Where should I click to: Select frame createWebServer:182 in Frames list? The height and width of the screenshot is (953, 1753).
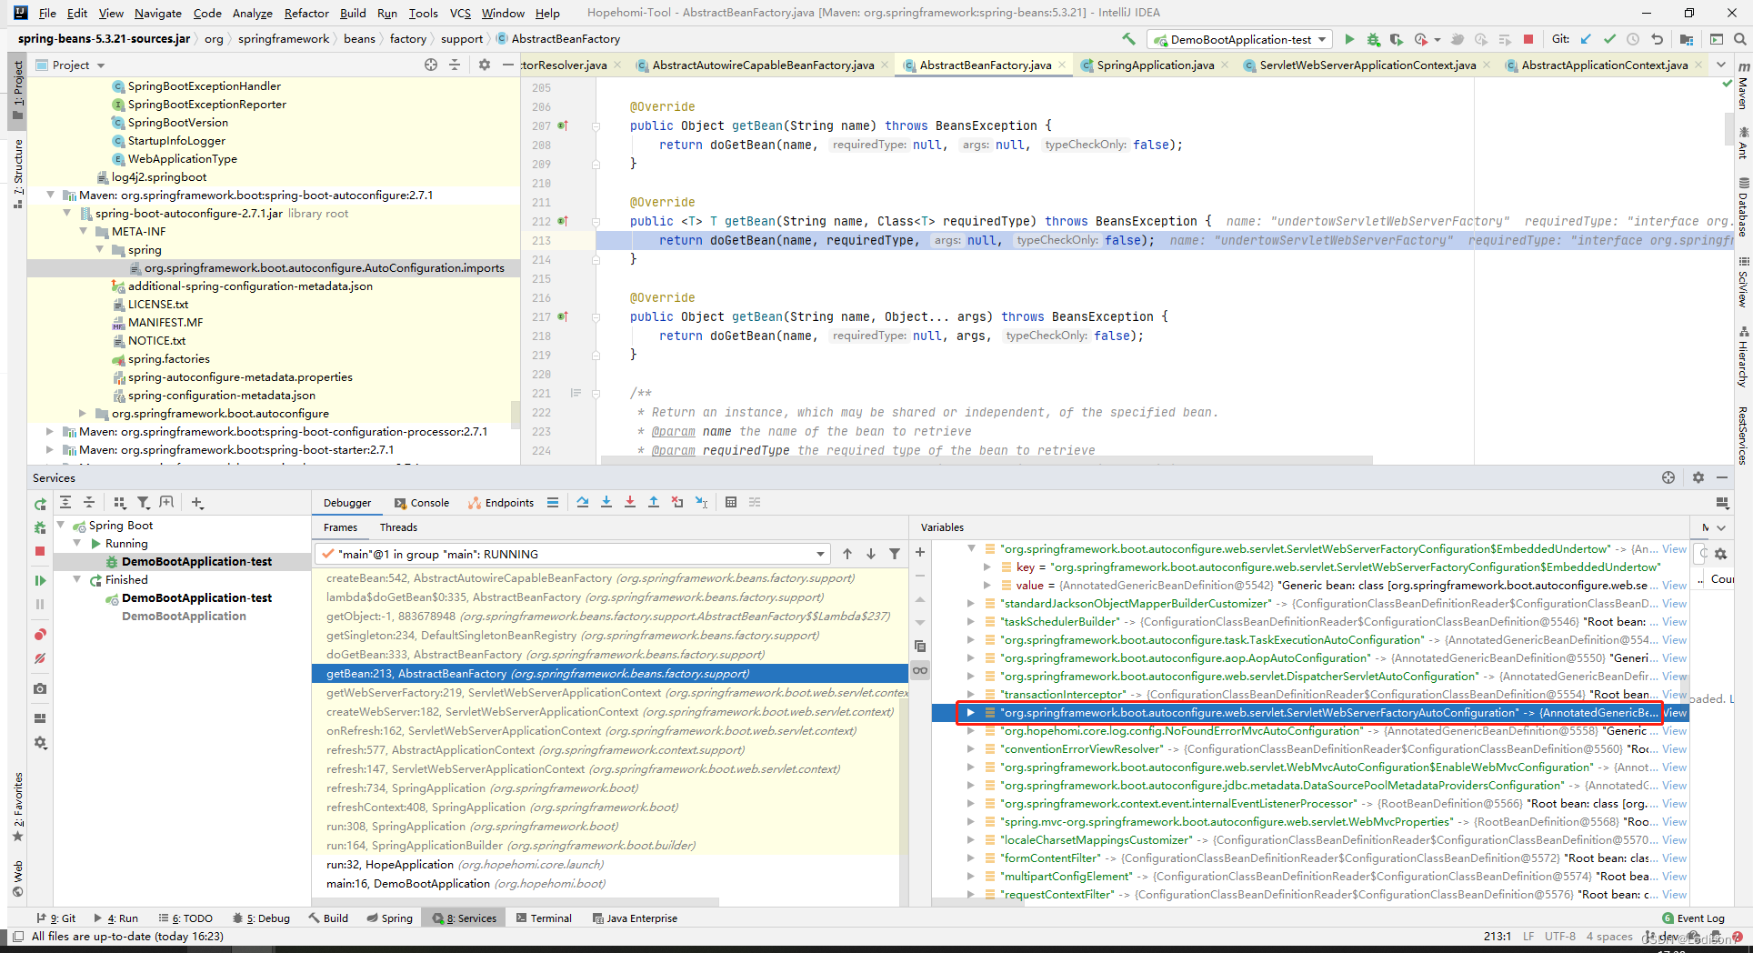pyautogui.click(x=609, y=711)
